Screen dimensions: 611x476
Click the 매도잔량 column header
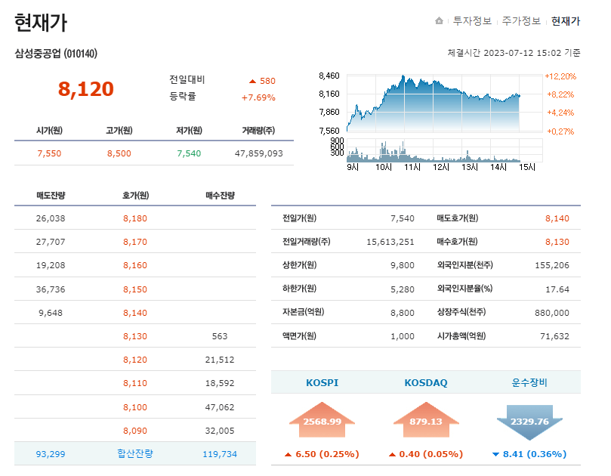pyautogui.click(x=51, y=196)
